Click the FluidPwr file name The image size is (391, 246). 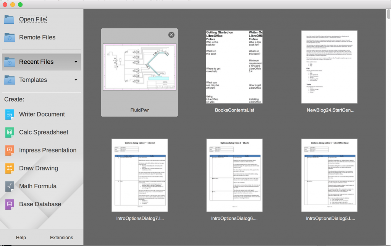(x=140, y=110)
